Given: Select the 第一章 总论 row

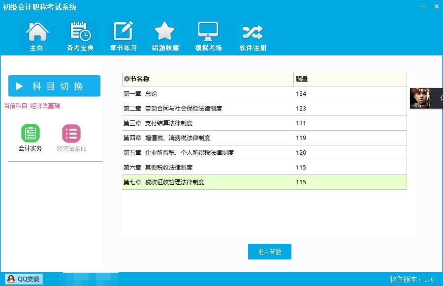Looking at the screenshot, I should click(207, 94).
